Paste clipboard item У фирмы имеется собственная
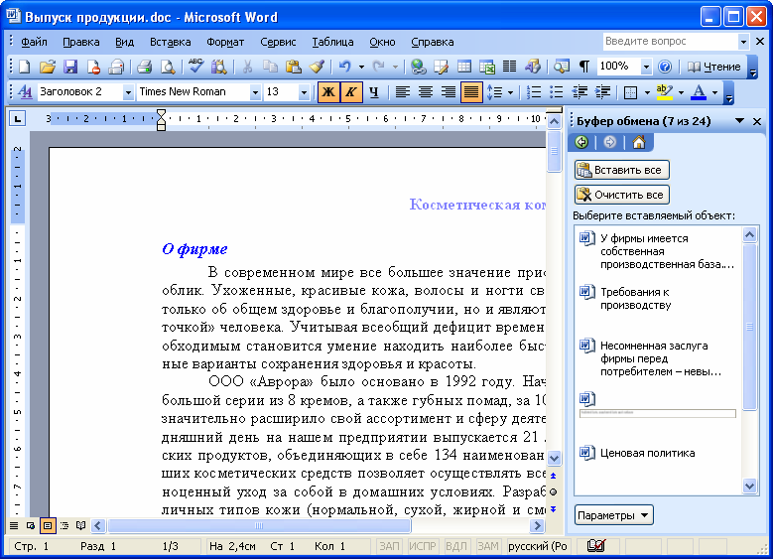This screenshot has width=773, height=559. click(x=659, y=251)
